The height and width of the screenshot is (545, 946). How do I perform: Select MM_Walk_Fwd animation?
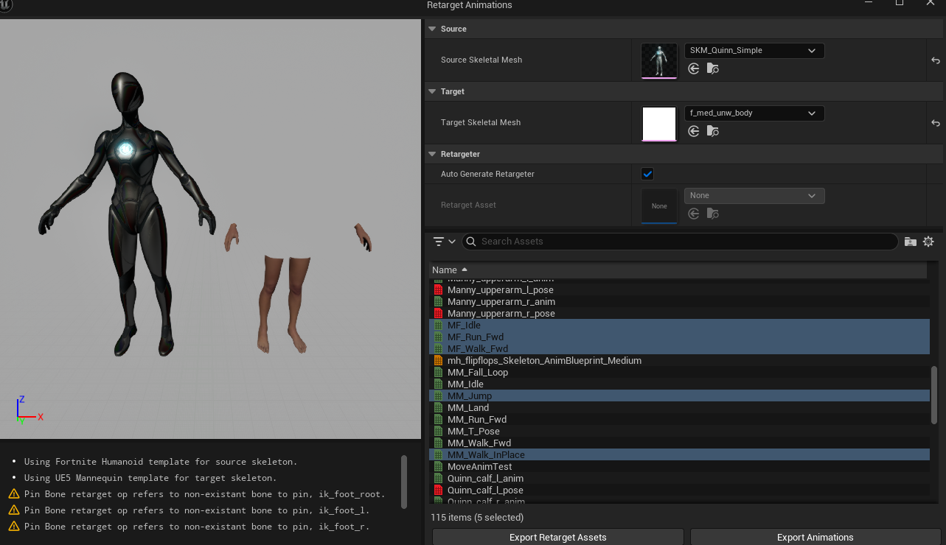[x=679, y=443]
